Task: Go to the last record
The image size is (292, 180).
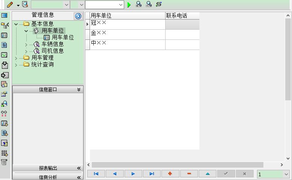Action: point(152,174)
